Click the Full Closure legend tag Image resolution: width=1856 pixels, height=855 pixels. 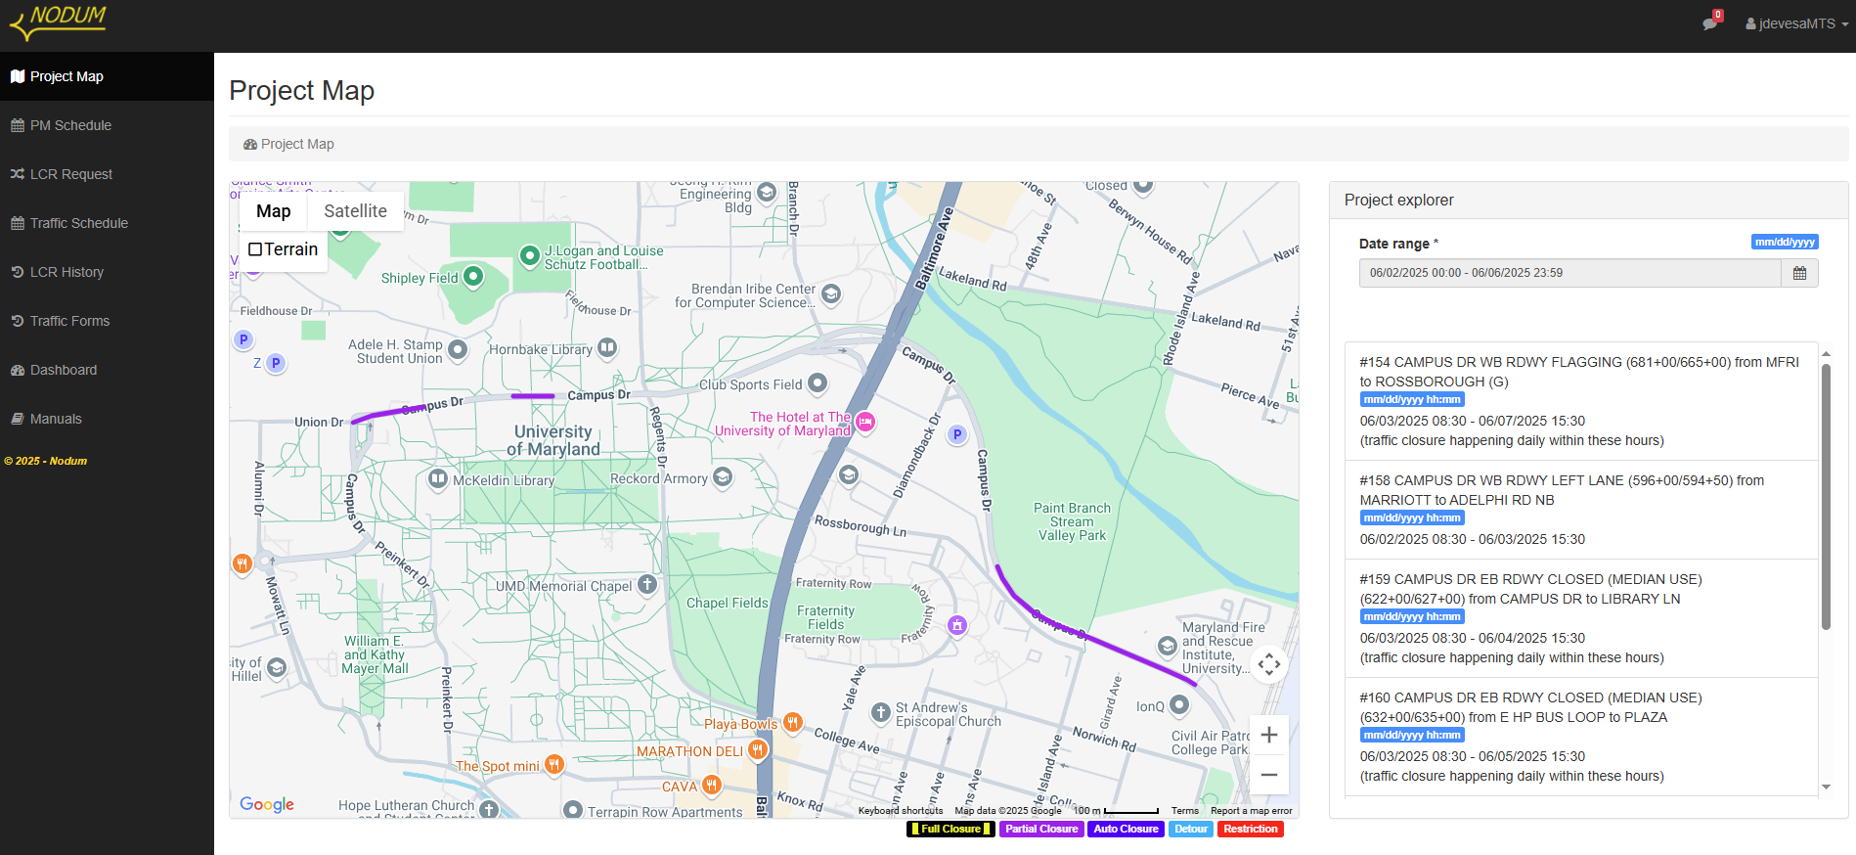click(950, 829)
